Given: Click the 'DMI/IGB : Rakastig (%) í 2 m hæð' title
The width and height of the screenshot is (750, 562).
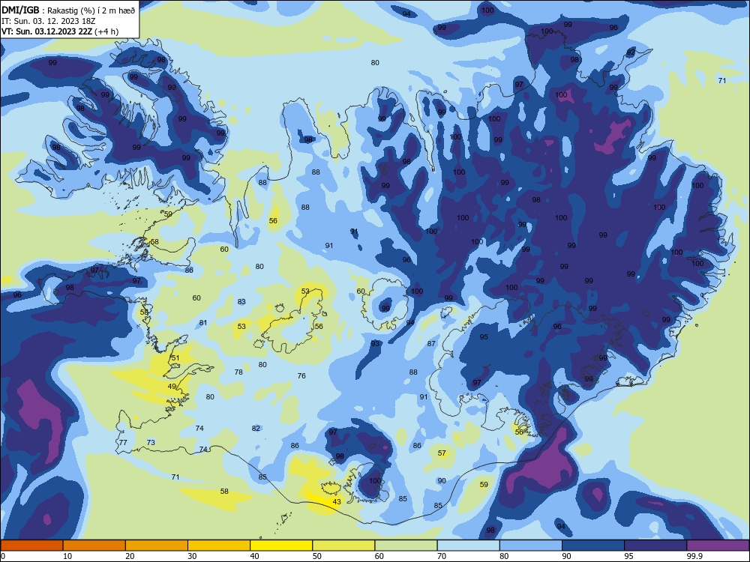Looking at the screenshot, I should [x=68, y=10].
